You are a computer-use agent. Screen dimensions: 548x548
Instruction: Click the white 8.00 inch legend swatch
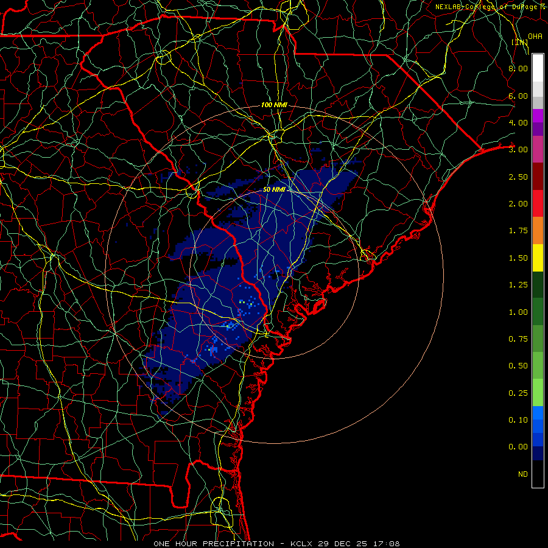(x=538, y=68)
